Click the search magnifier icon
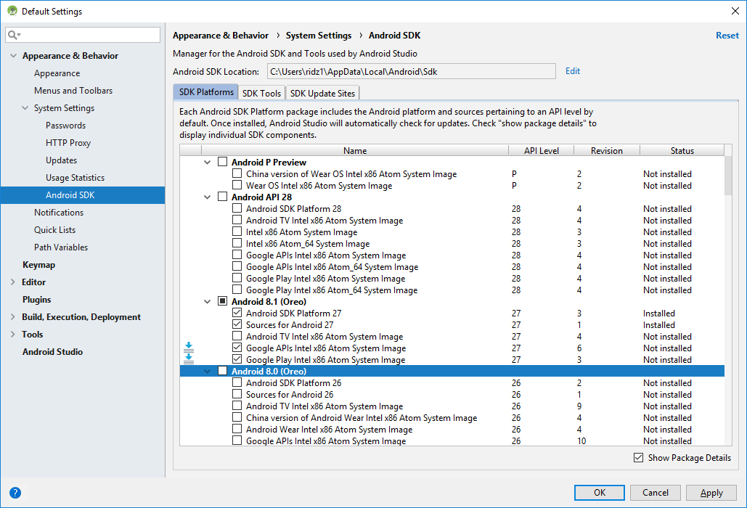The width and height of the screenshot is (747, 508). pyautogui.click(x=13, y=35)
